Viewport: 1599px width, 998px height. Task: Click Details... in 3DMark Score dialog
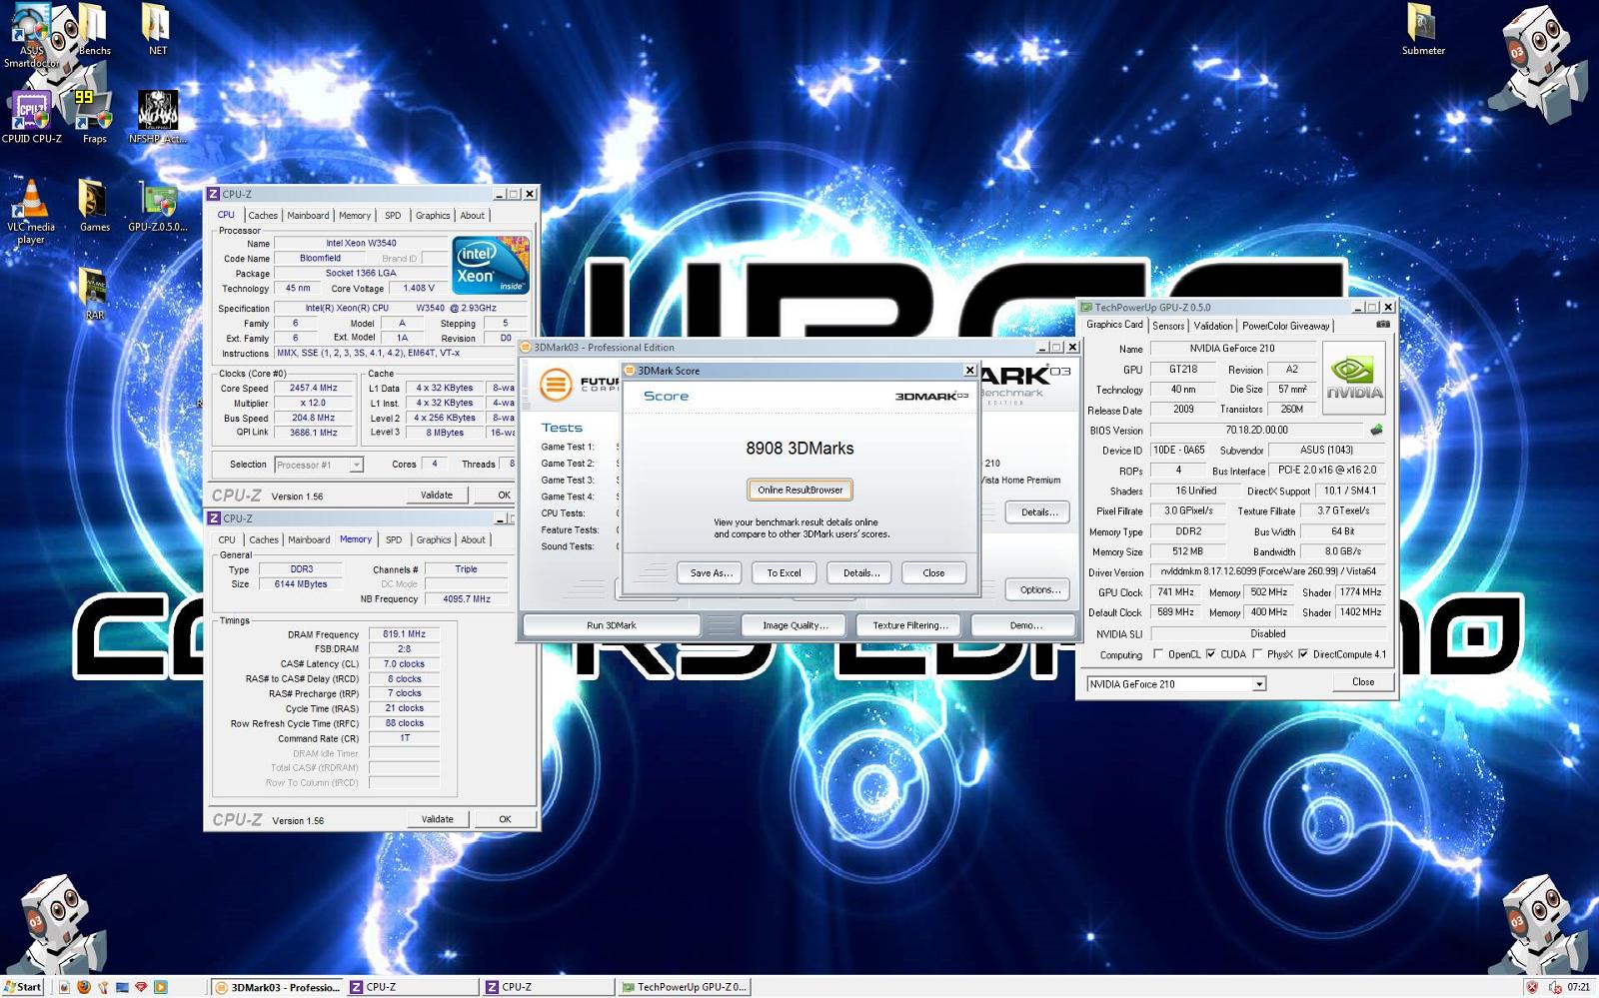tap(861, 573)
